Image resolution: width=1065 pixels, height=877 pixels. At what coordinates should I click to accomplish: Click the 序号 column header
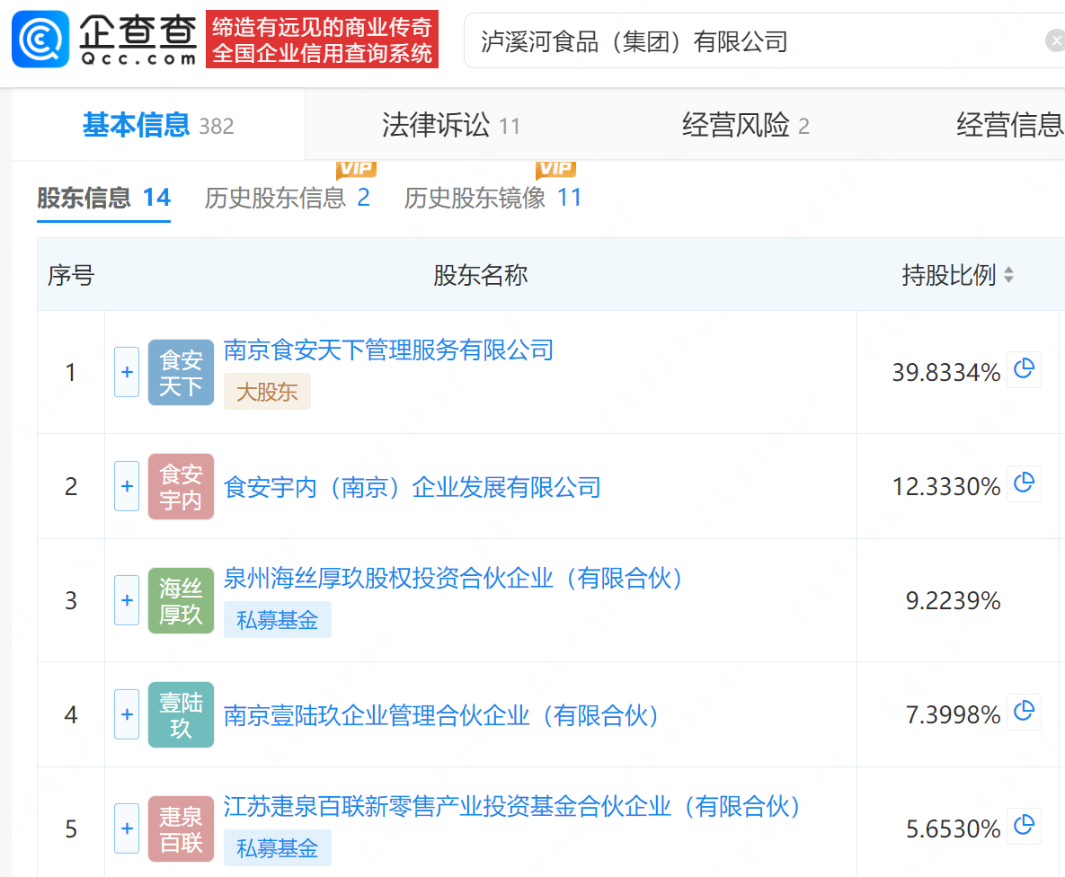pyautogui.click(x=71, y=275)
